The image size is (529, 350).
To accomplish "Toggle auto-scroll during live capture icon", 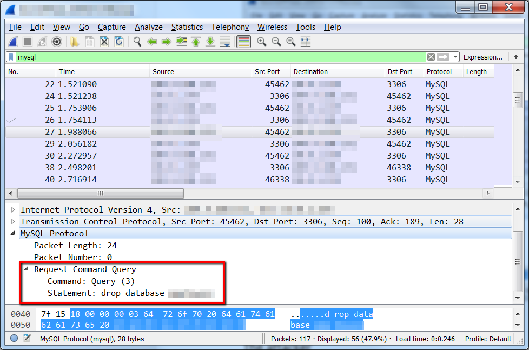I will [x=225, y=42].
